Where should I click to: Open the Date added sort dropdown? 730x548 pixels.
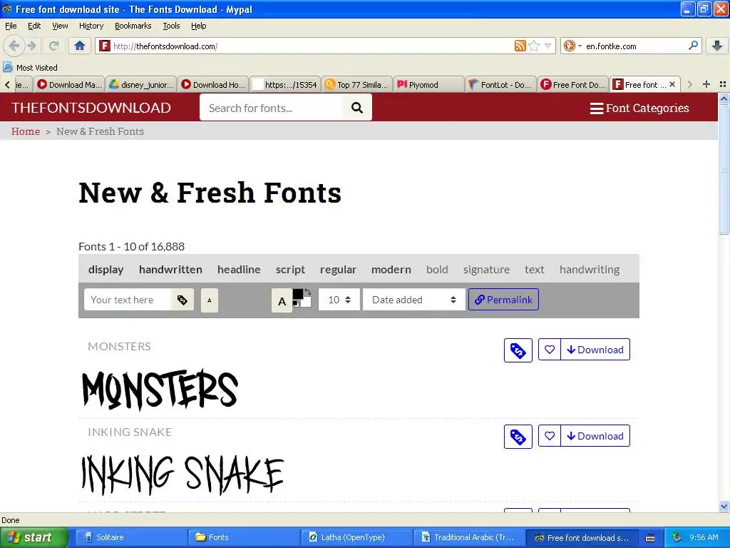coord(414,300)
